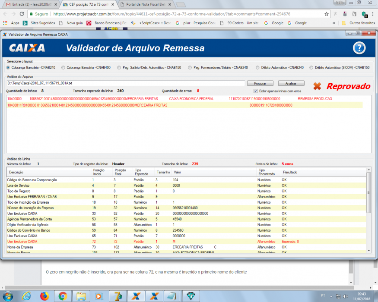Open the Outros favoritos folder
The width and height of the screenshot is (378, 302).
(358, 23)
